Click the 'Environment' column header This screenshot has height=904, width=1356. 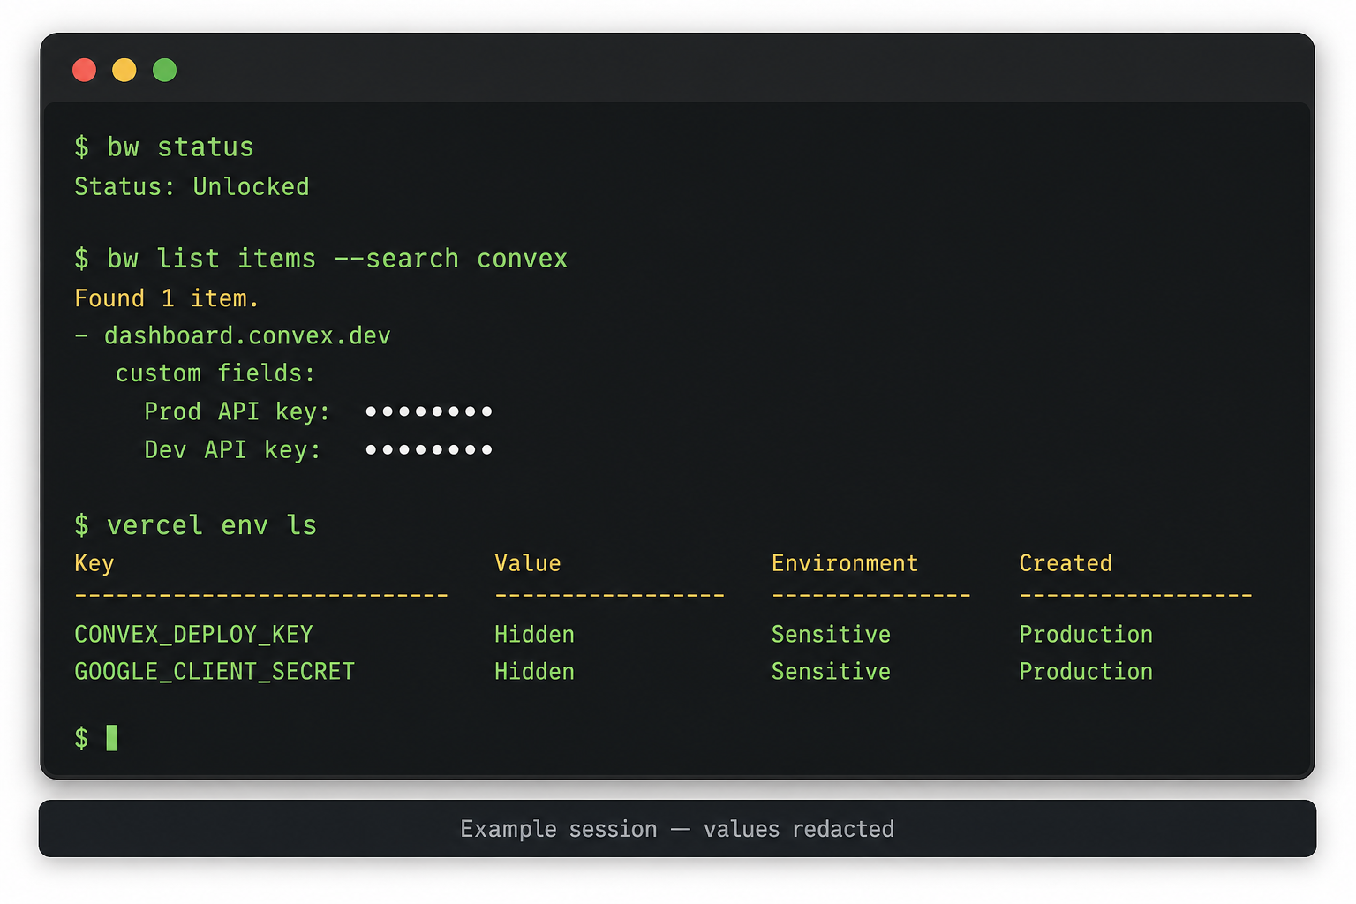tap(845, 563)
